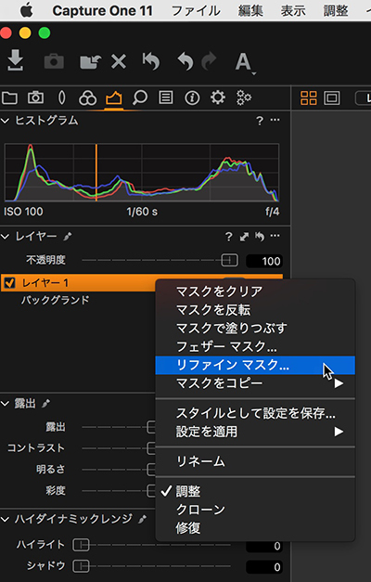Image resolution: width=371 pixels, height=582 pixels.
Task: Click Layers panel reset arrow icon
Action: click(x=260, y=237)
